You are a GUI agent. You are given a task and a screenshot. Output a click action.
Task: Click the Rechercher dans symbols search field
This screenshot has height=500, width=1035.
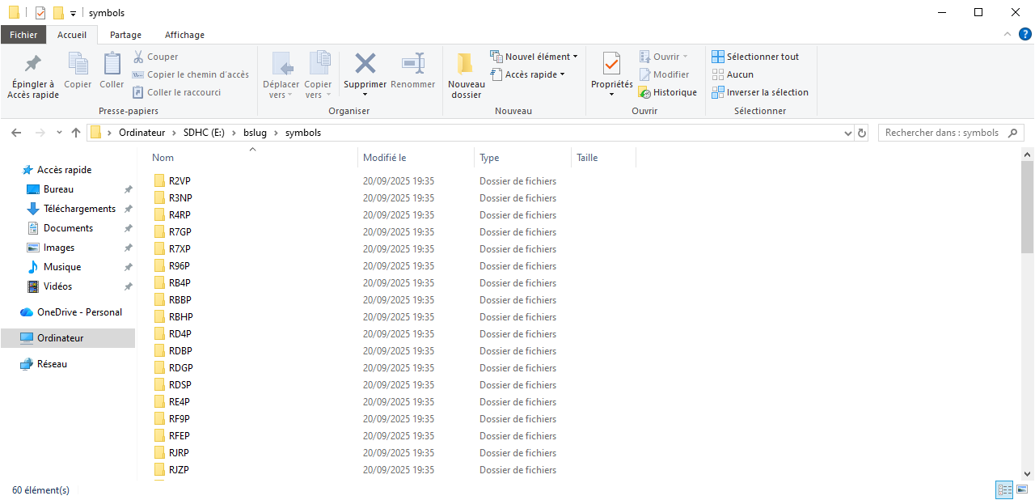coord(951,133)
